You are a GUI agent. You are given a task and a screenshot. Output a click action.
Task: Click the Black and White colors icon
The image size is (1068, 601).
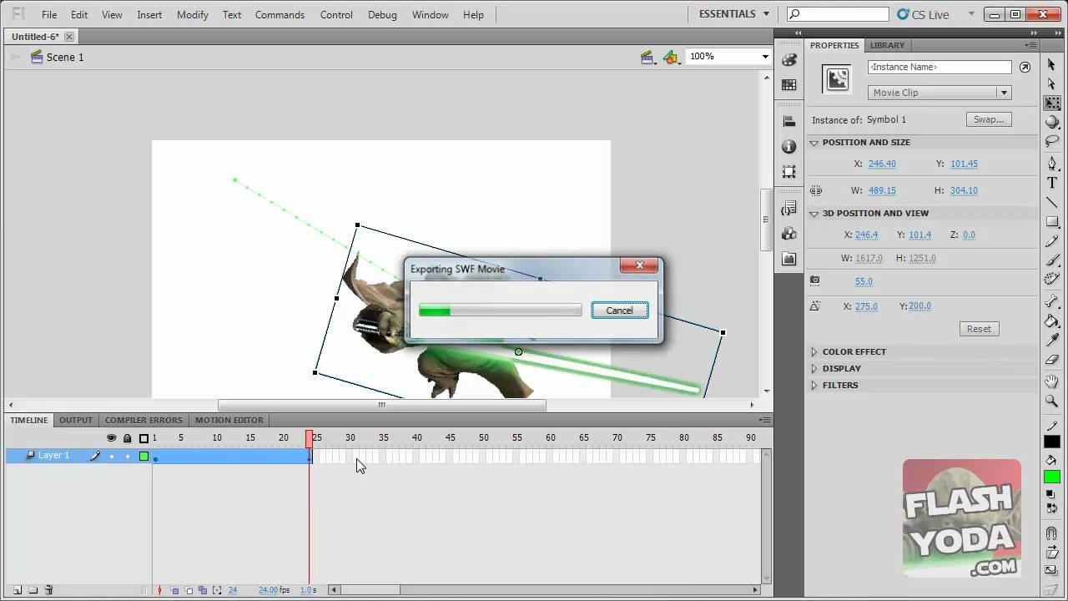[x=1051, y=494]
